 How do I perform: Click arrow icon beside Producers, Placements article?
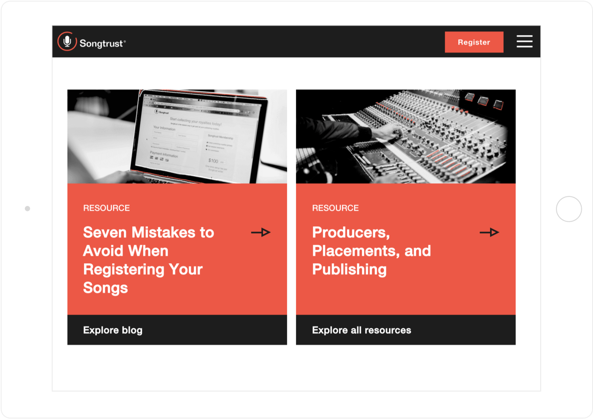(489, 233)
